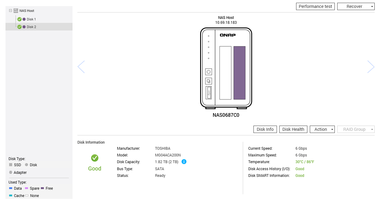Viewport: 382px width, 204px height.
Task: Select Disk 1 in the tree
Action: (x=31, y=19)
